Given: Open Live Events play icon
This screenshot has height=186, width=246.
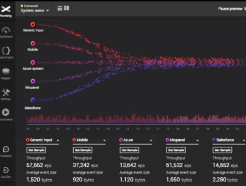Looking at the screenshot, I should 6,112.
